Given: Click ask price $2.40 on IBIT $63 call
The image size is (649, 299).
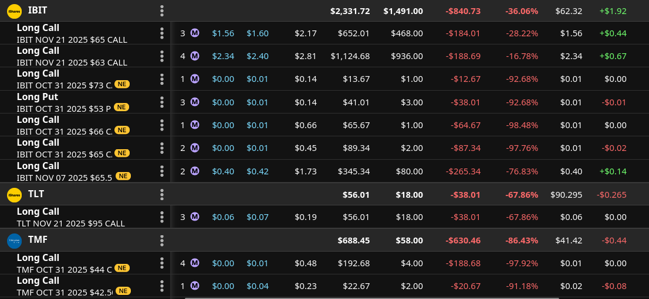Looking at the screenshot, I should 258,56.
